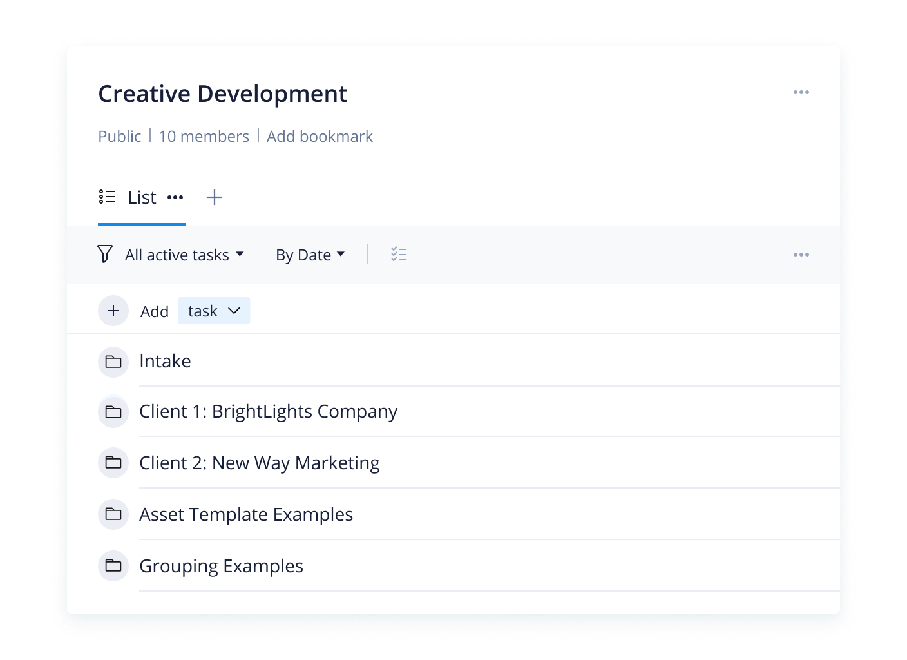
Task: Click Add bookmark link
Action: pyautogui.click(x=320, y=137)
